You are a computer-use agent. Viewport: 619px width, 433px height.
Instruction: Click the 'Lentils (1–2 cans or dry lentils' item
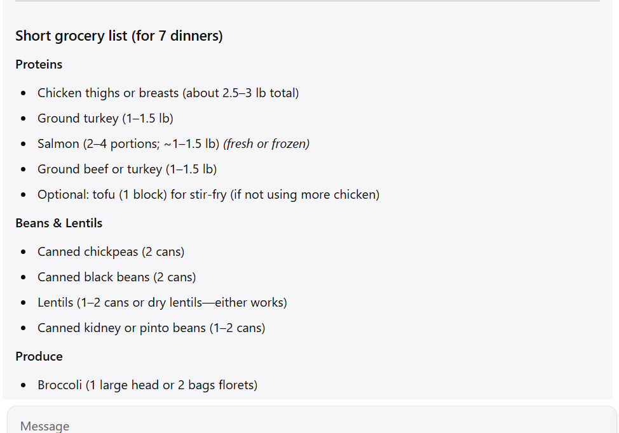(162, 302)
